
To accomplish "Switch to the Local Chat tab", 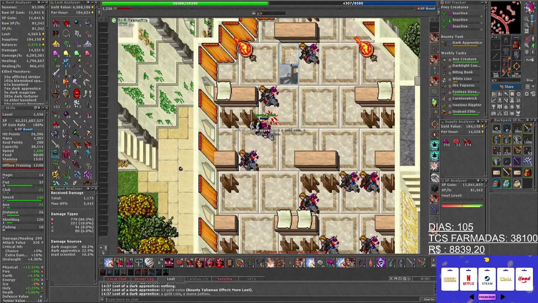I will pyautogui.click(x=117, y=279).
